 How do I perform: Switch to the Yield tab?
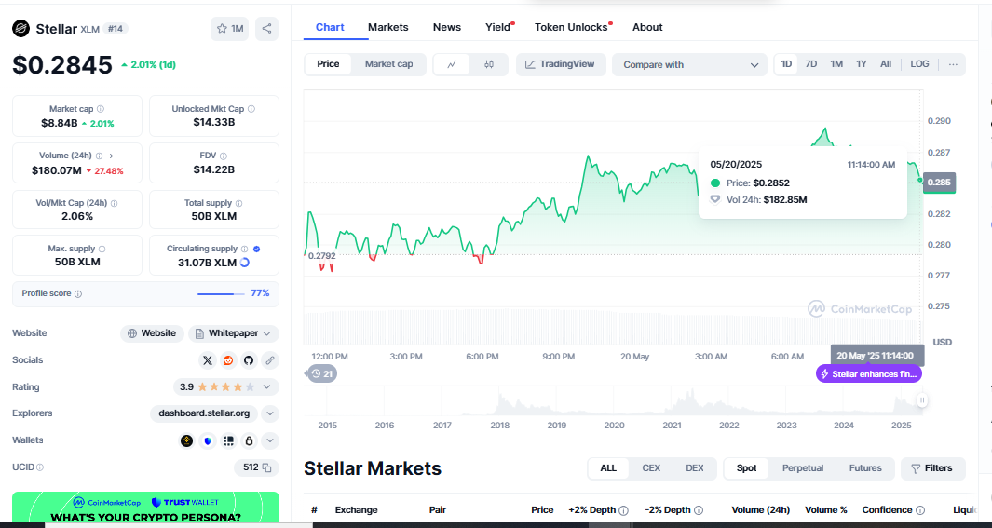tap(498, 27)
